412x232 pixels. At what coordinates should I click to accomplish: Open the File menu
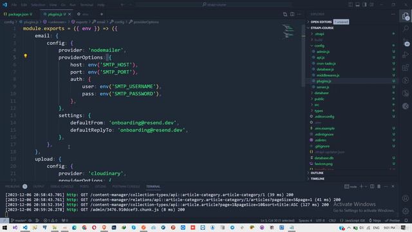pos(14,5)
